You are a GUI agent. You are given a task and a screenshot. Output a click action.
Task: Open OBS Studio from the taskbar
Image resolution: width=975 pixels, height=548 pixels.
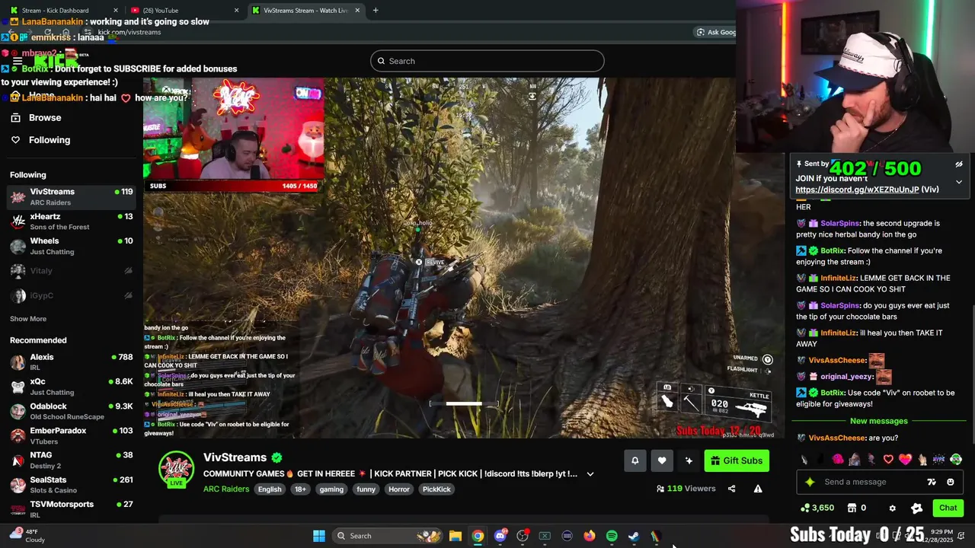pyautogui.click(x=523, y=536)
